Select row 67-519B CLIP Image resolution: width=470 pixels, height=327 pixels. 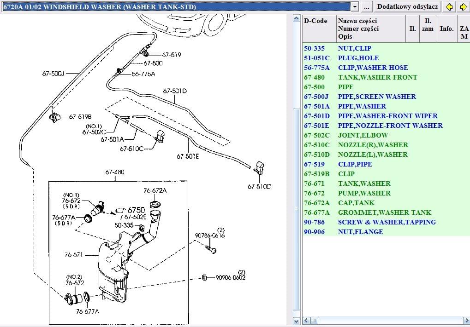[x=386, y=174]
